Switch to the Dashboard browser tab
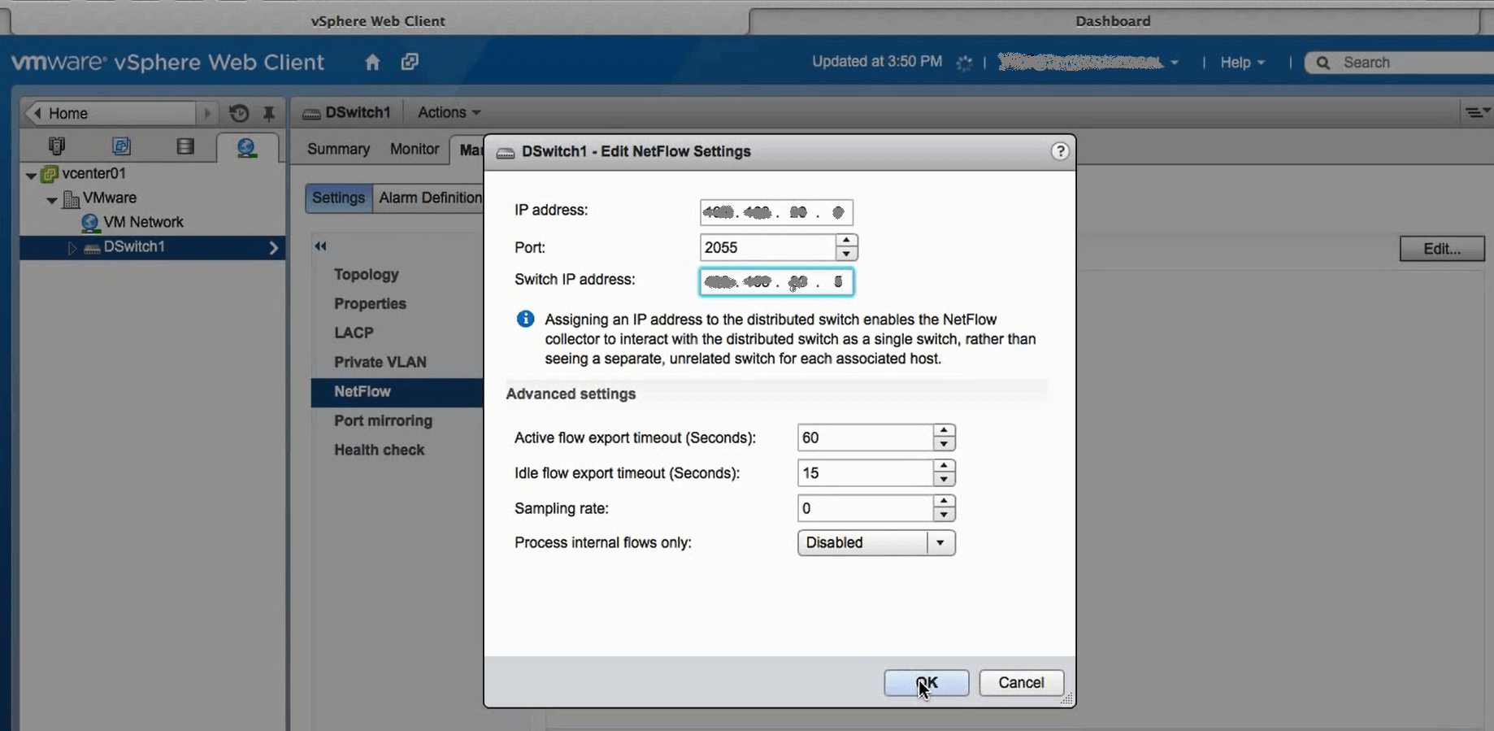 coord(1113,21)
